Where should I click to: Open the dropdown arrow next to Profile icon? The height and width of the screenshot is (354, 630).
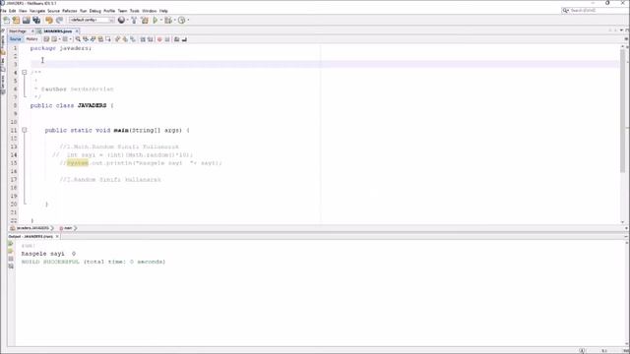(x=188, y=20)
